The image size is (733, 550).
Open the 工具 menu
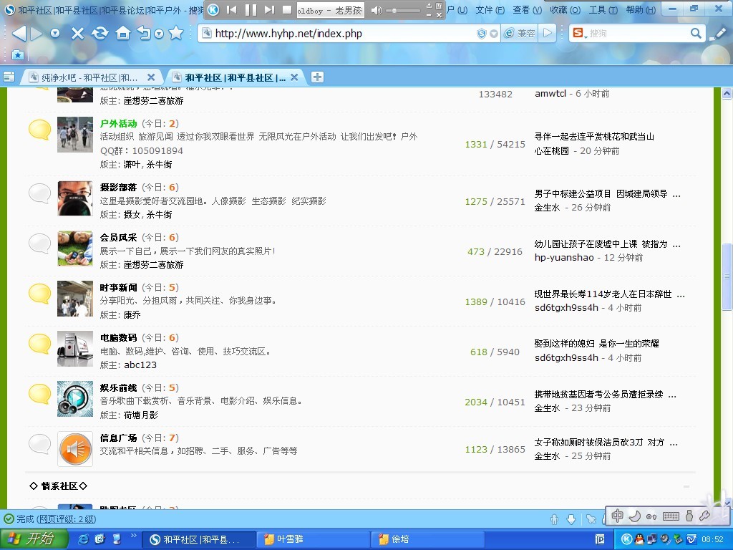click(x=603, y=10)
